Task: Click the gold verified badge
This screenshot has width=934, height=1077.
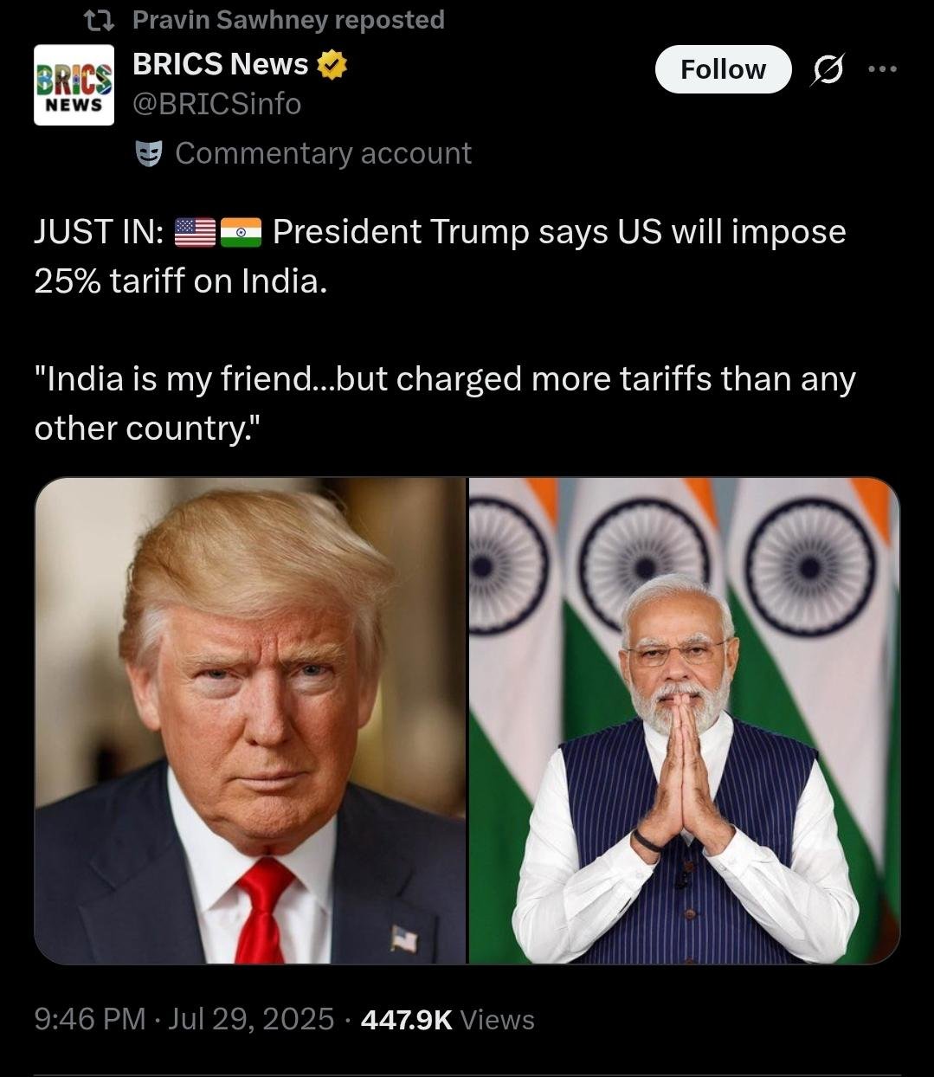Action: pyautogui.click(x=332, y=65)
